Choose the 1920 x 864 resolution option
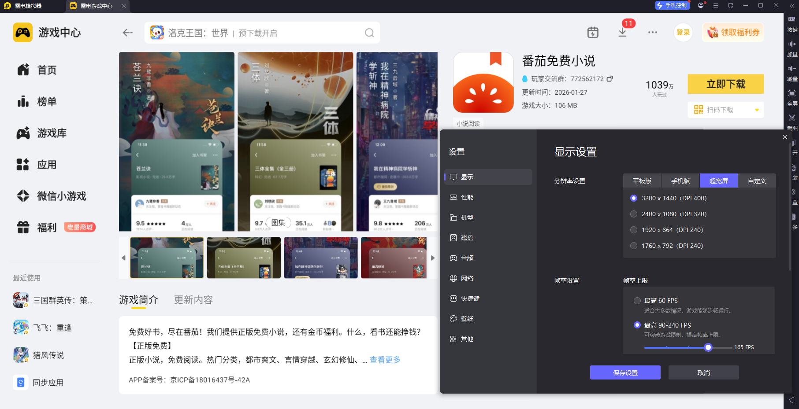This screenshot has width=799, height=409. 634,230
